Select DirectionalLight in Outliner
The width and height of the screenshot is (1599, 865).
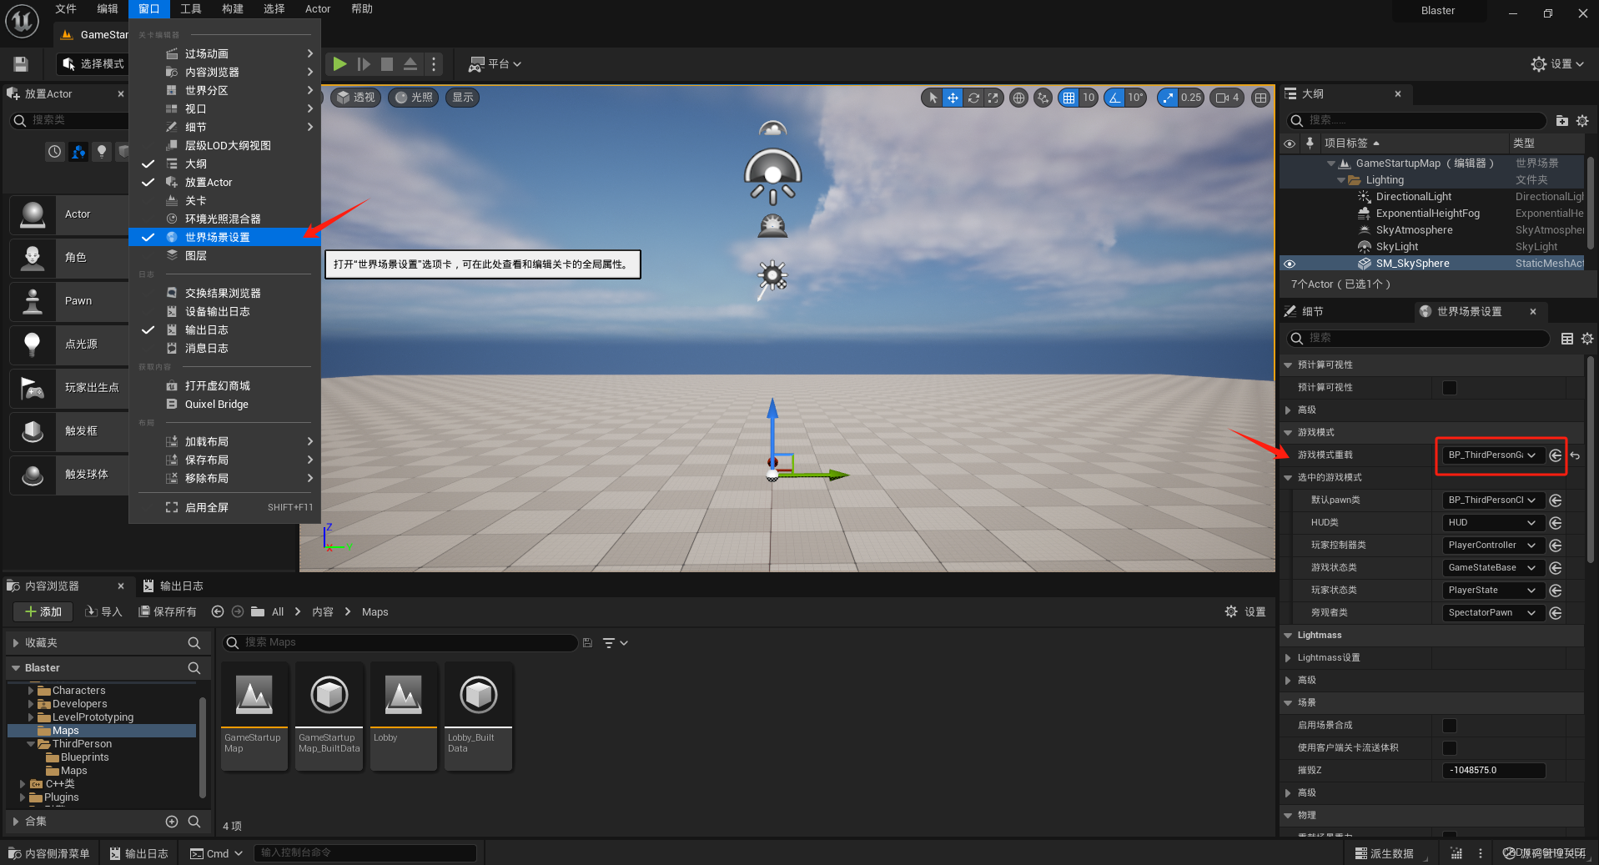1413,197
